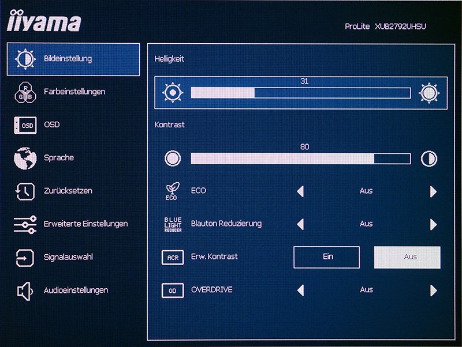Image resolution: width=462 pixels, height=347 pixels.
Task: Click the Kontrast slider bar
Action: tap(301, 159)
